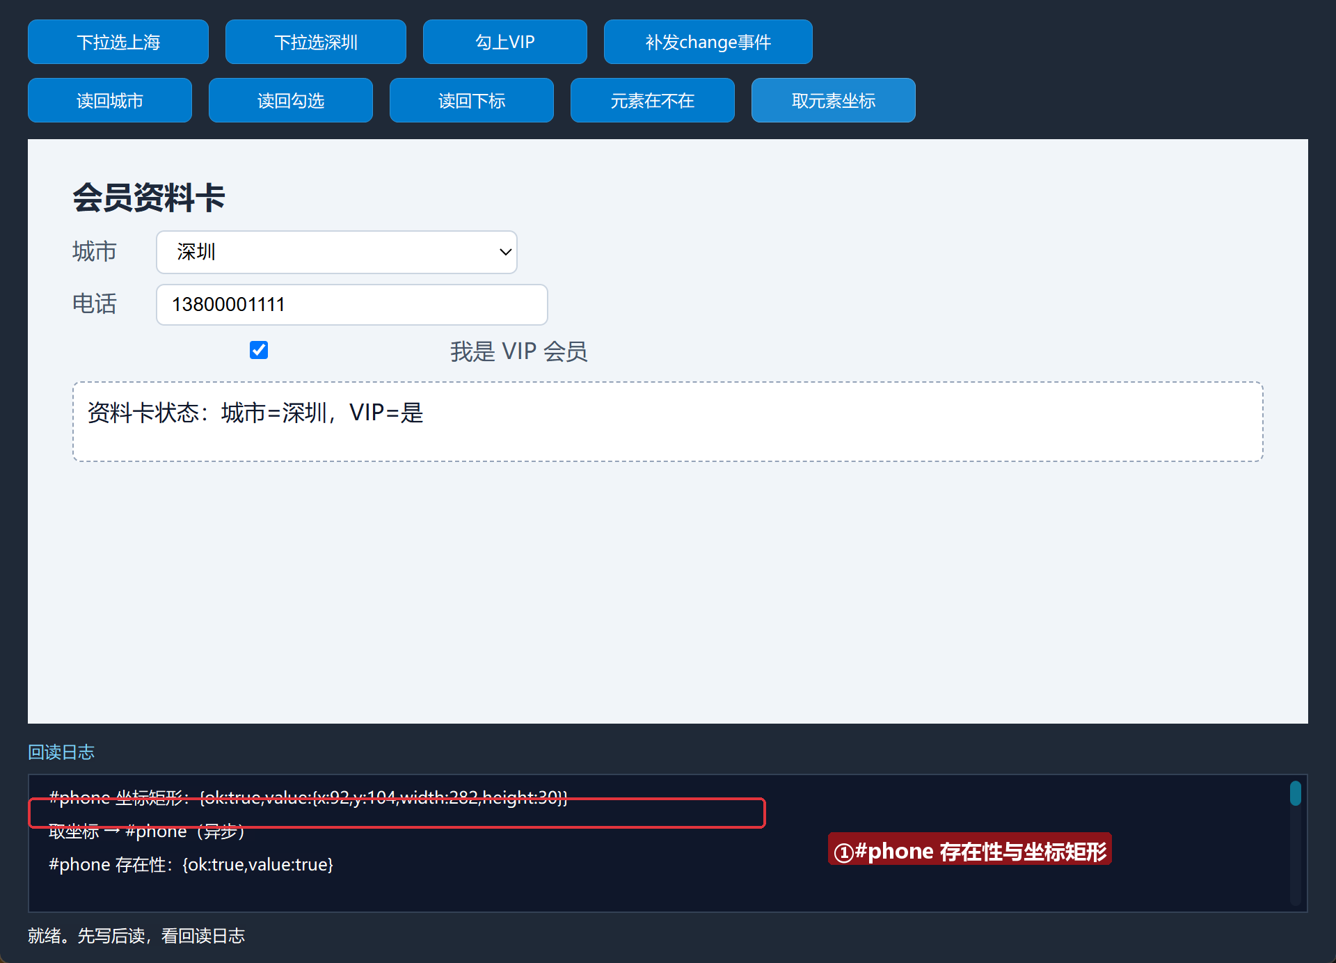Uncheck the 我是 VIP 会员 checkbox
1336x963 pixels.
click(x=259, y=350)
